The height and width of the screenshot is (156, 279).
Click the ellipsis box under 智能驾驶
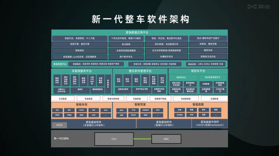158,115
